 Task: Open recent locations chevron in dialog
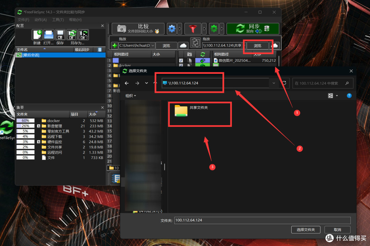pos(147,83)
